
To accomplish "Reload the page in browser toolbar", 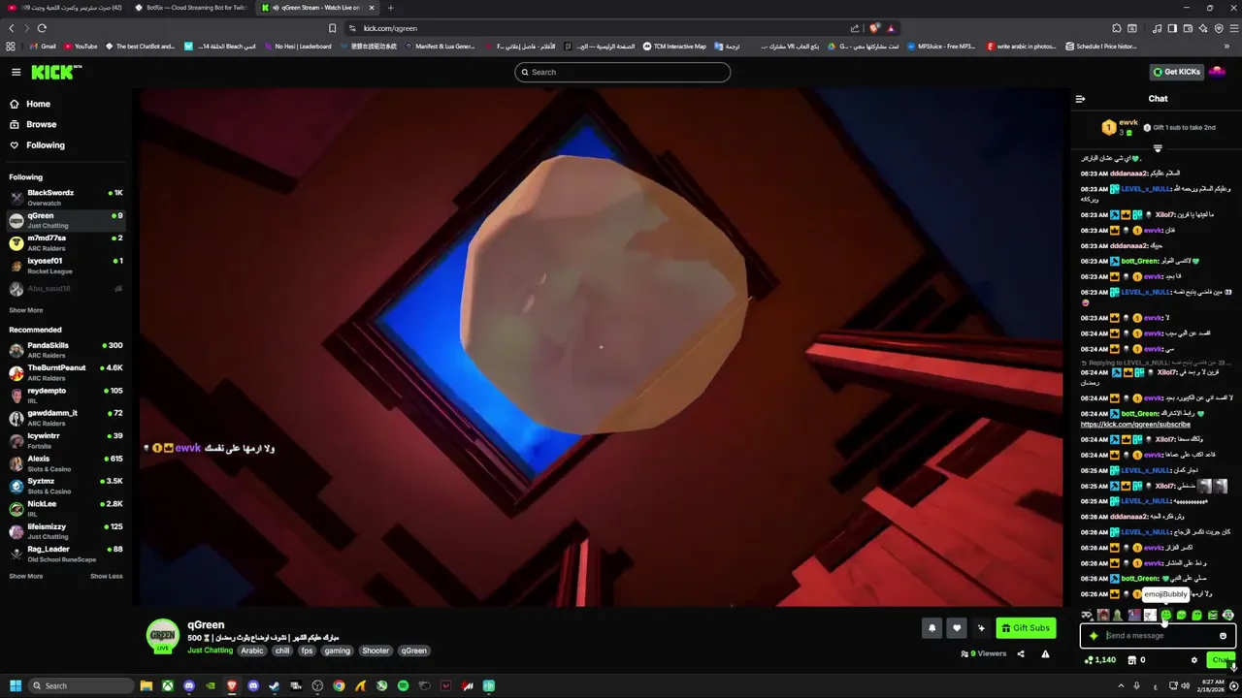I will pyautogui.click(x=42, y=28).
